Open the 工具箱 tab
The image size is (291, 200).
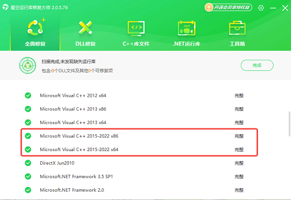237,33
